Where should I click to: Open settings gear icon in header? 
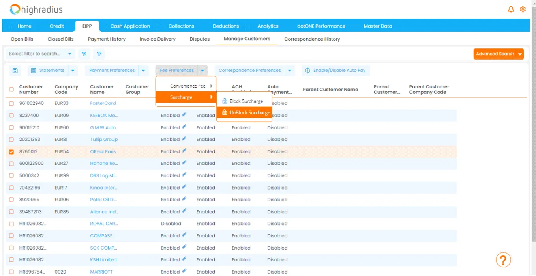[523, 9]
